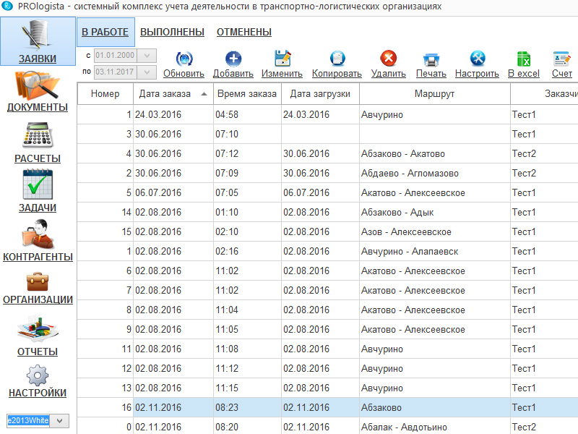The image size is (578, 434).
Task: Select row with route Азов - Алексеевское
Action: pyautogui.click(x=327, y=231)
